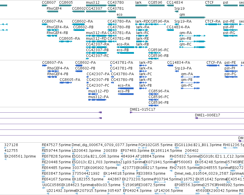Open transcript CG8605-RA

click(70, 39)
